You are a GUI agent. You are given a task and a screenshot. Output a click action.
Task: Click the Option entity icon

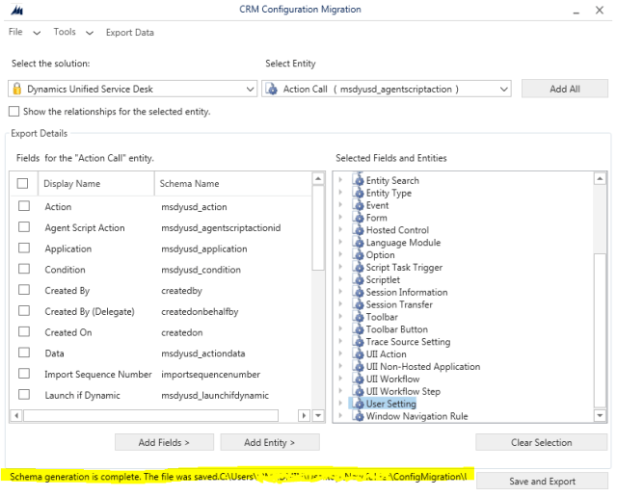tap(358, 255)
